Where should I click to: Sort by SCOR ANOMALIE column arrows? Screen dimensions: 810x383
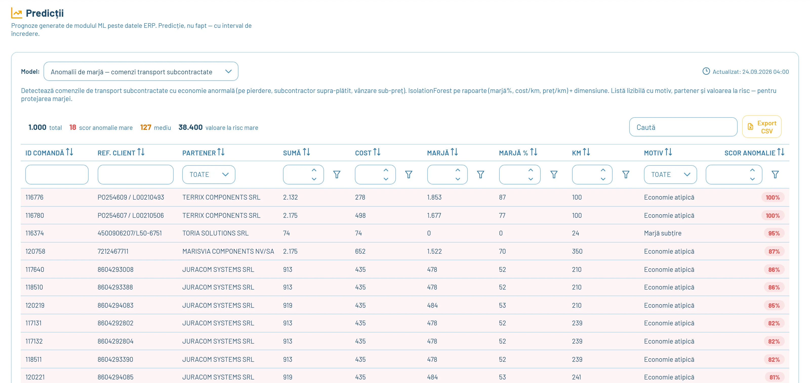pyautogui.click(x=781, y=152)
